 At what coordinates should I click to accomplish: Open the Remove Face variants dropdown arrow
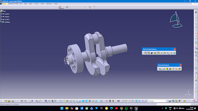pyautogui.click(x=181, y=70)
